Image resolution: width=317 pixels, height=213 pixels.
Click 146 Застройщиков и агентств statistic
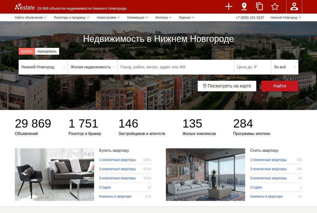142,127
